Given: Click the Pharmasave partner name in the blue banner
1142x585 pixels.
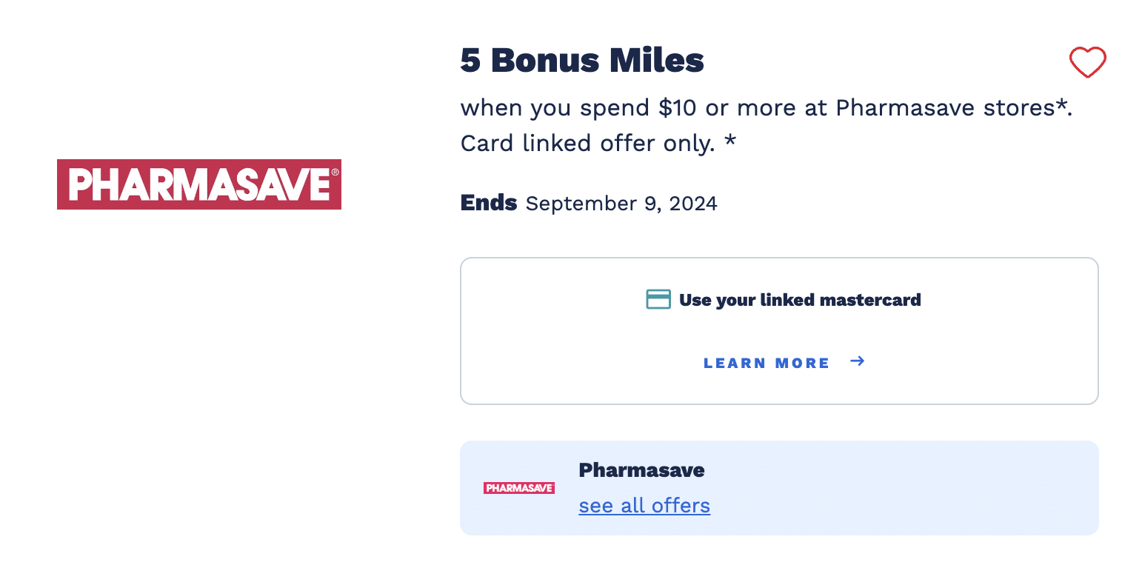Looking at the screenshot, I should [641, 470].
